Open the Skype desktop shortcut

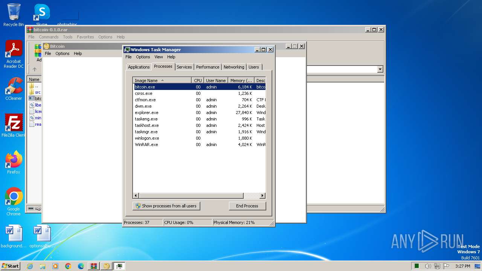coord(41,15)
